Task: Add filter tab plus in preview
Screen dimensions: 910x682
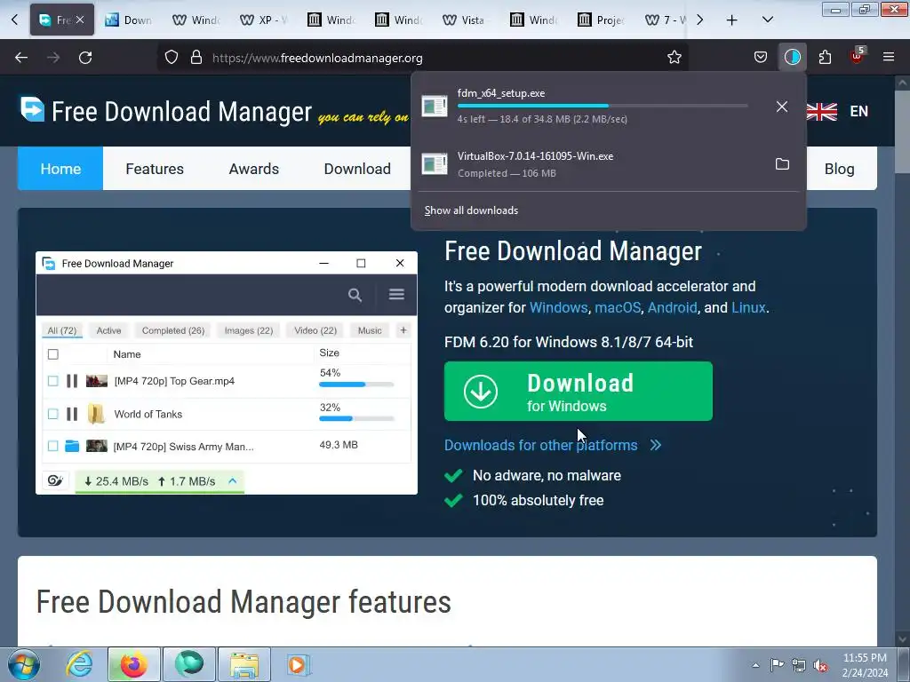Action: 403,330
